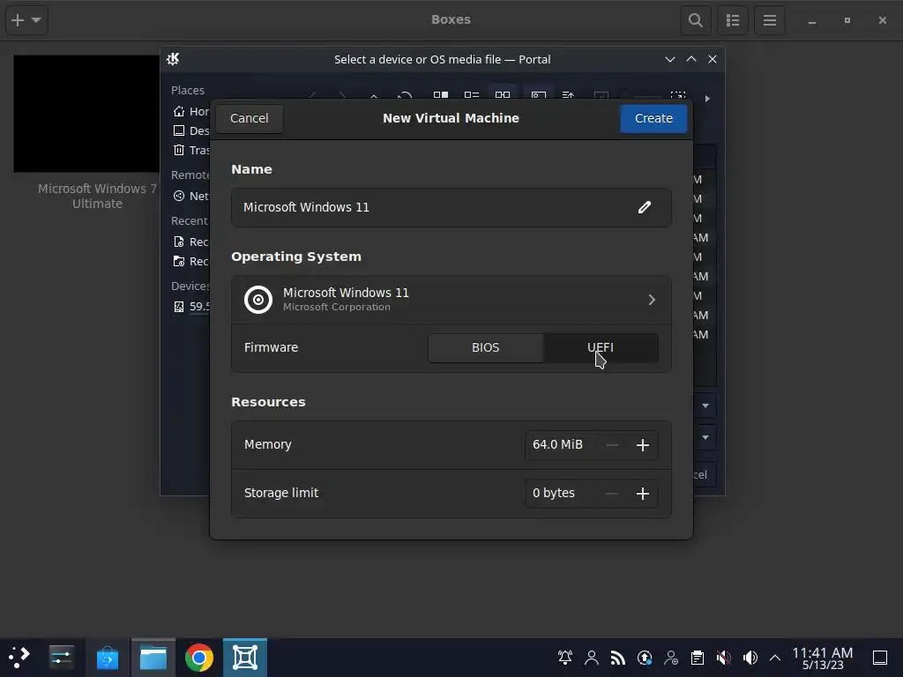Cancel the New Virtual Machine dialog

tap(250, 118)
